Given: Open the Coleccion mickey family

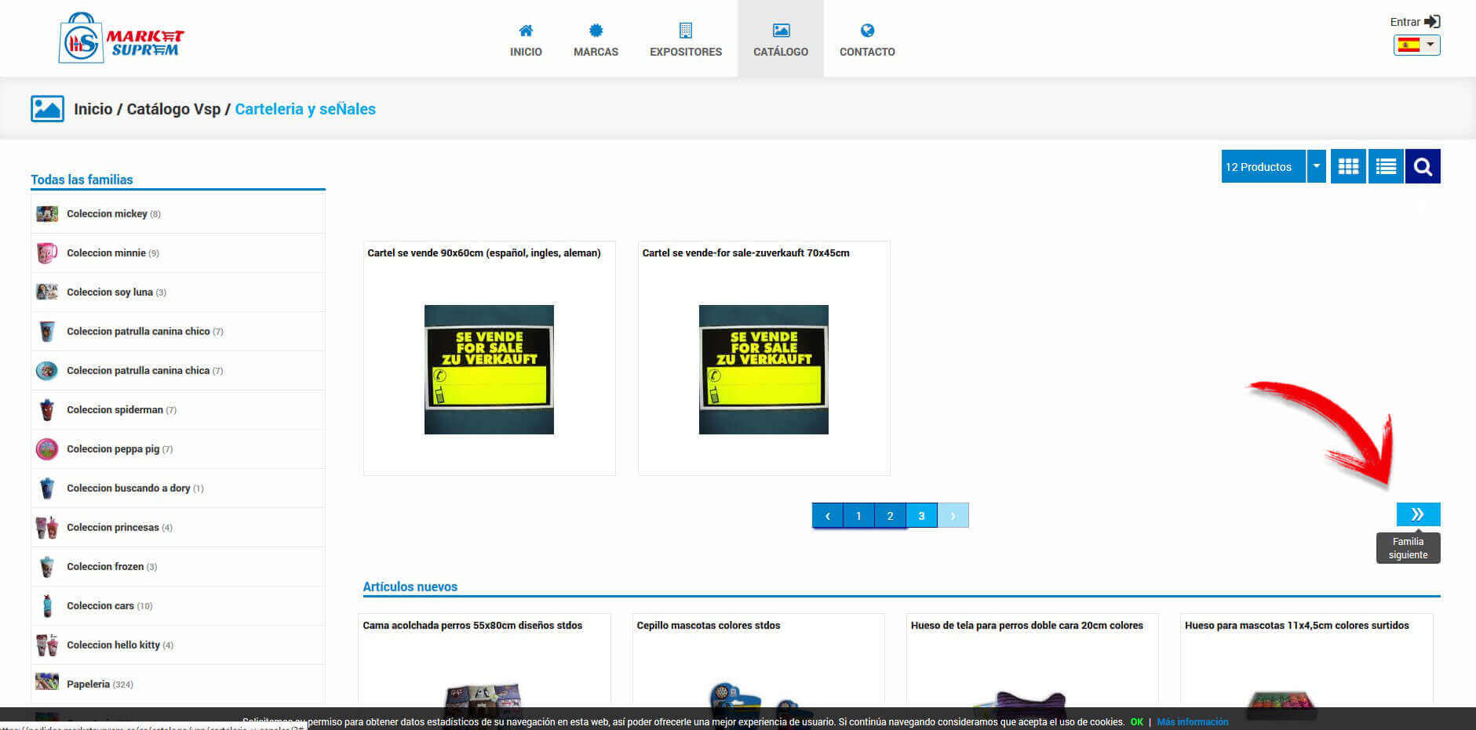Looking at the screenshot, I should [107, 214].
